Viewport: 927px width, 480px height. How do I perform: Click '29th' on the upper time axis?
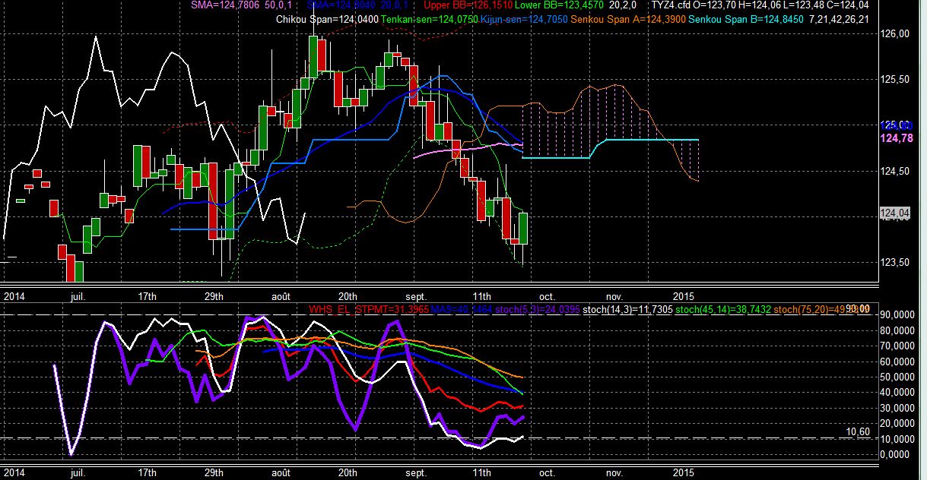tap(215, 296)
